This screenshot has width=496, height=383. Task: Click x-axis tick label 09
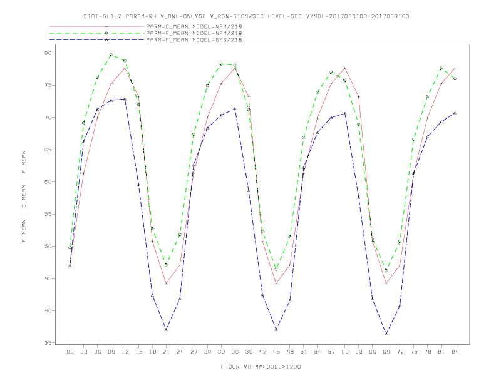[x=111, y=352]
